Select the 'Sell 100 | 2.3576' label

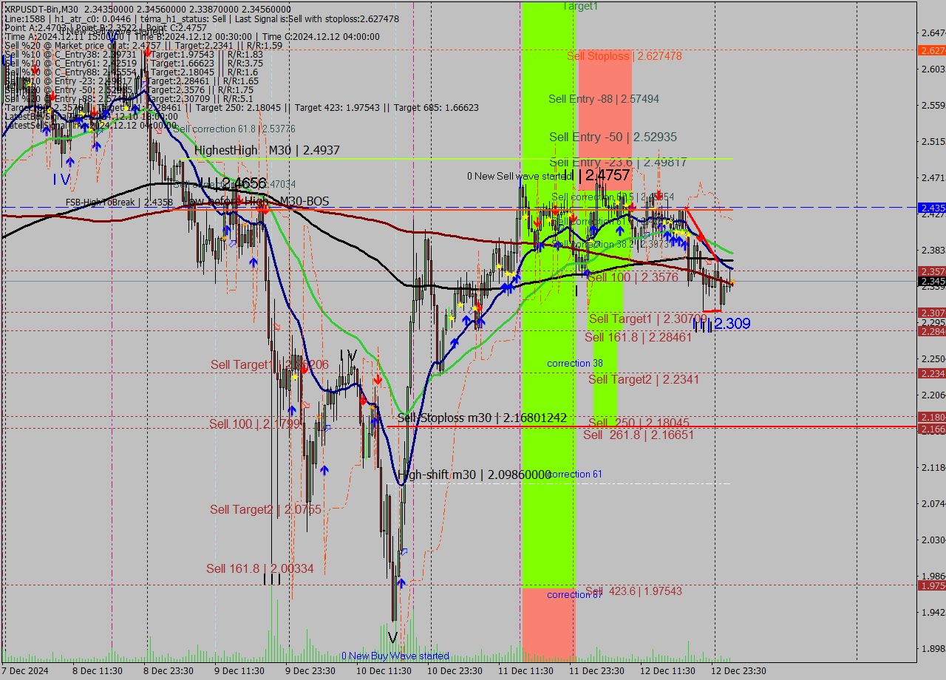click(632, 278)
